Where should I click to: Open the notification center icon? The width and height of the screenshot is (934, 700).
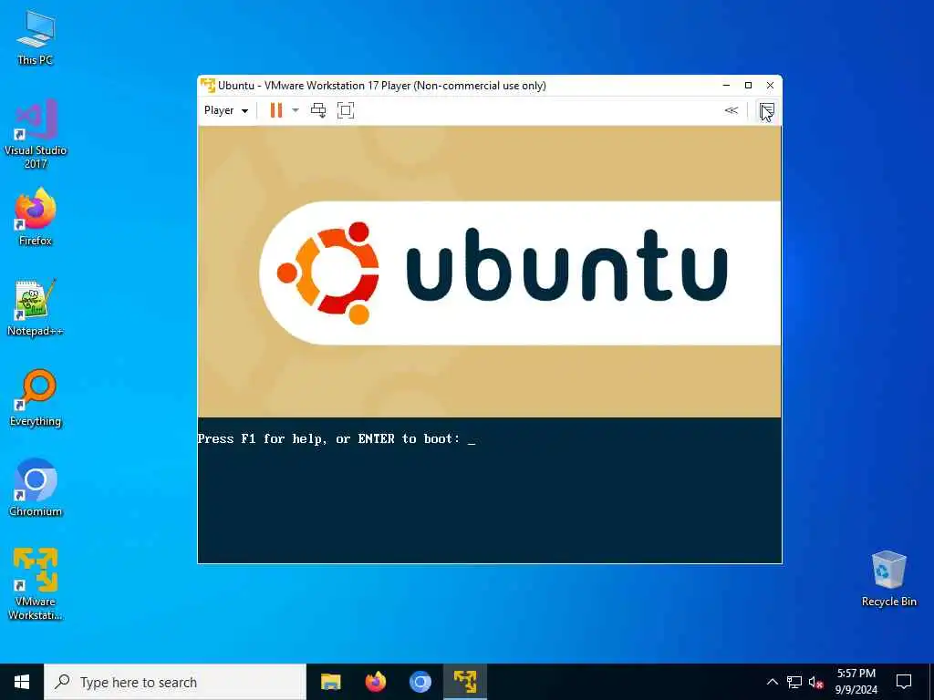click(904, 682)
